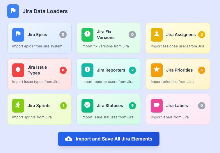Image resolution: width=220 pixels, height=153 pixels.
Task: Click the red bug Issue Types icon
Action: (18, 70)
